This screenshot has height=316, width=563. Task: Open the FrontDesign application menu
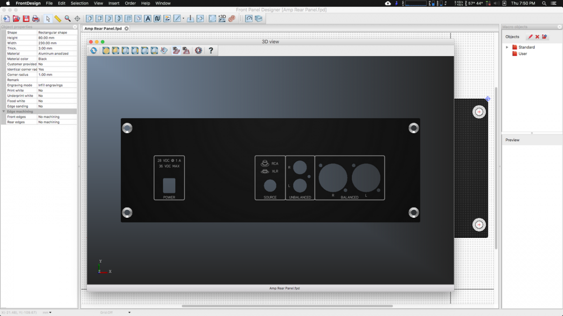(28, 3)
